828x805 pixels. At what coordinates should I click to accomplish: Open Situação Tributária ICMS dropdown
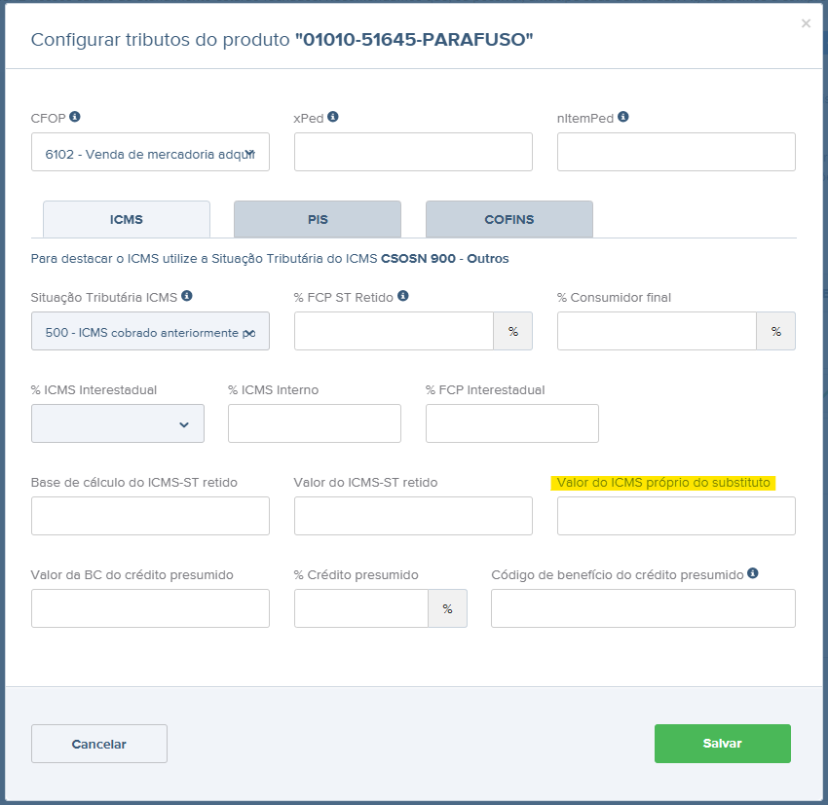(150, 331)
